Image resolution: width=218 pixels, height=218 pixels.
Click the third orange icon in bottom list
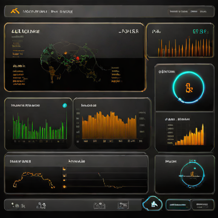(64, 180)
